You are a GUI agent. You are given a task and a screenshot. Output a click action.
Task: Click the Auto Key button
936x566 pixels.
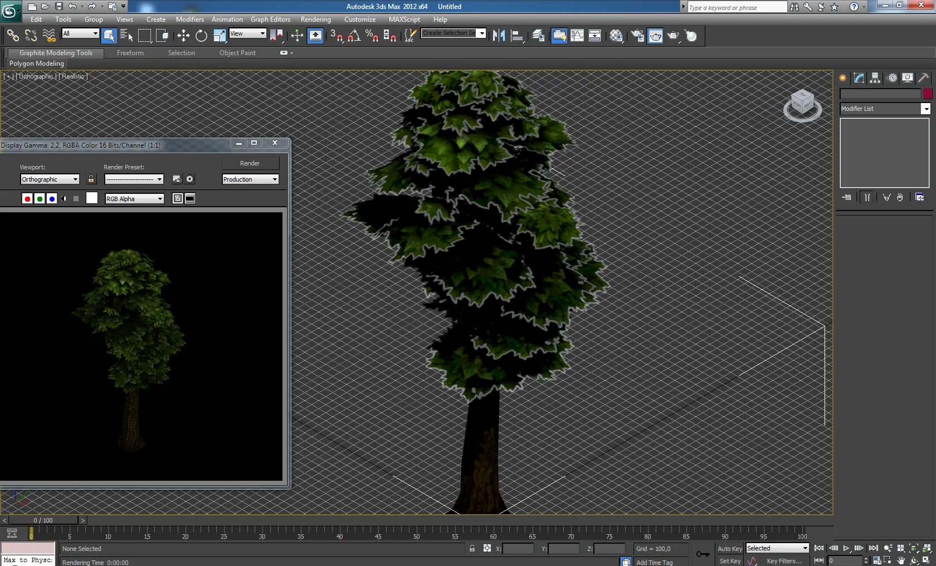click(729, 549)
